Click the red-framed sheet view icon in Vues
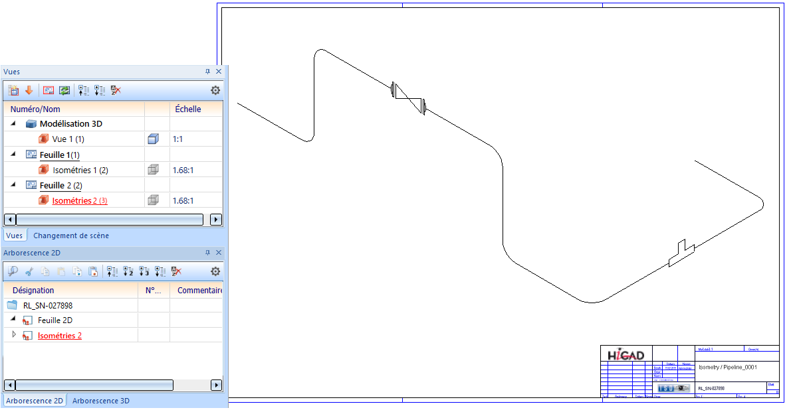The width and height of the screenshot is (789, 410). (x=49, y=90)
